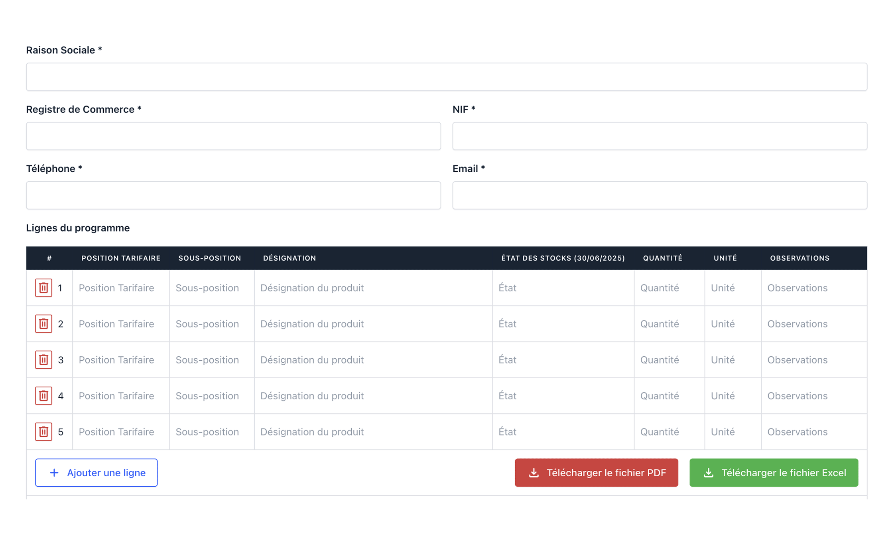The image size is (896, 554).
Task: Click into the Téléphone field
Action: pyautogui.click(x=233, y=195)
